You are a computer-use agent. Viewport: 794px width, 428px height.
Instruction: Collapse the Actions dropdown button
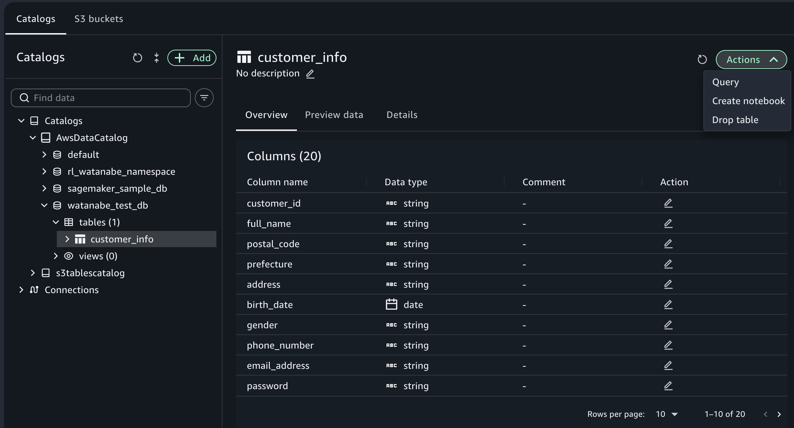pos(751,60)
